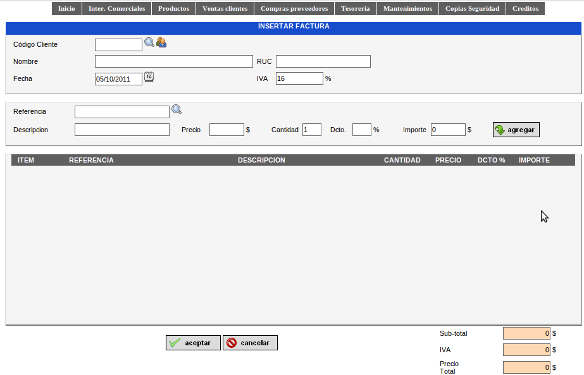This screenshot has width=584, height=375.
Task: Open the client search magnifier
Action: coord(149,43)
